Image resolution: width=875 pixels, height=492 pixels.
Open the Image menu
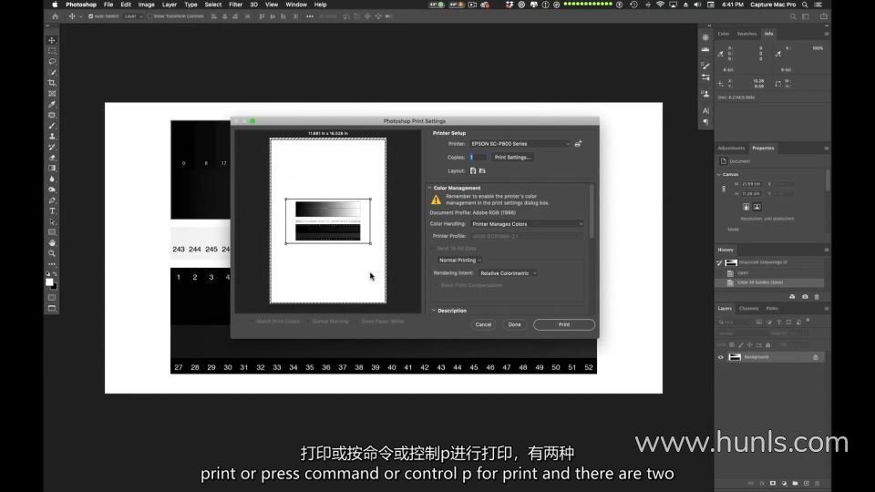point(146,5)
